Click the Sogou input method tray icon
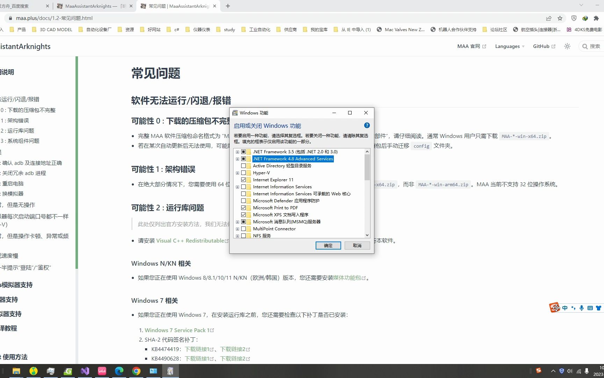Viewport: 604px width, 378px height. click(x=539, y=371)
